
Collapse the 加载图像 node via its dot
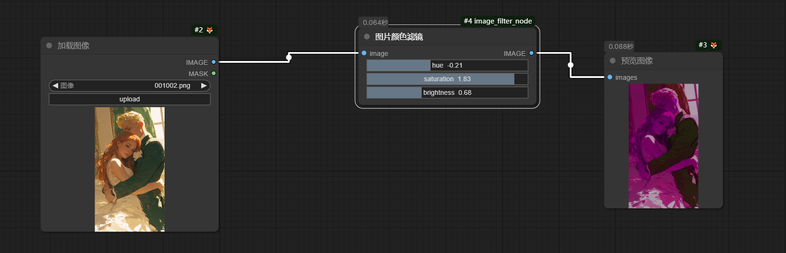49,46
